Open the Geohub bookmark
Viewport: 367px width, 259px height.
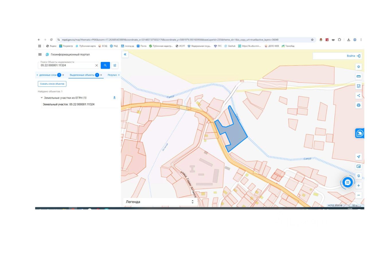[230, 46]
